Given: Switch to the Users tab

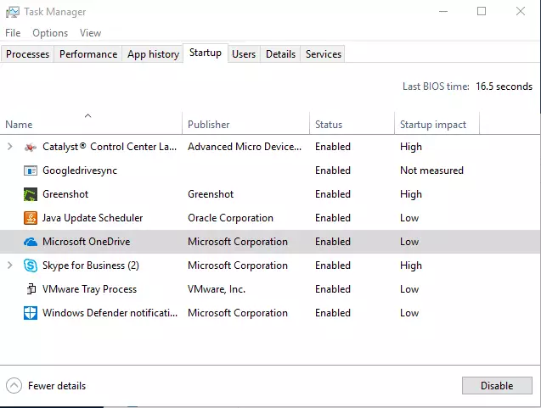Looking at the screenshot, I should (244, 54).
